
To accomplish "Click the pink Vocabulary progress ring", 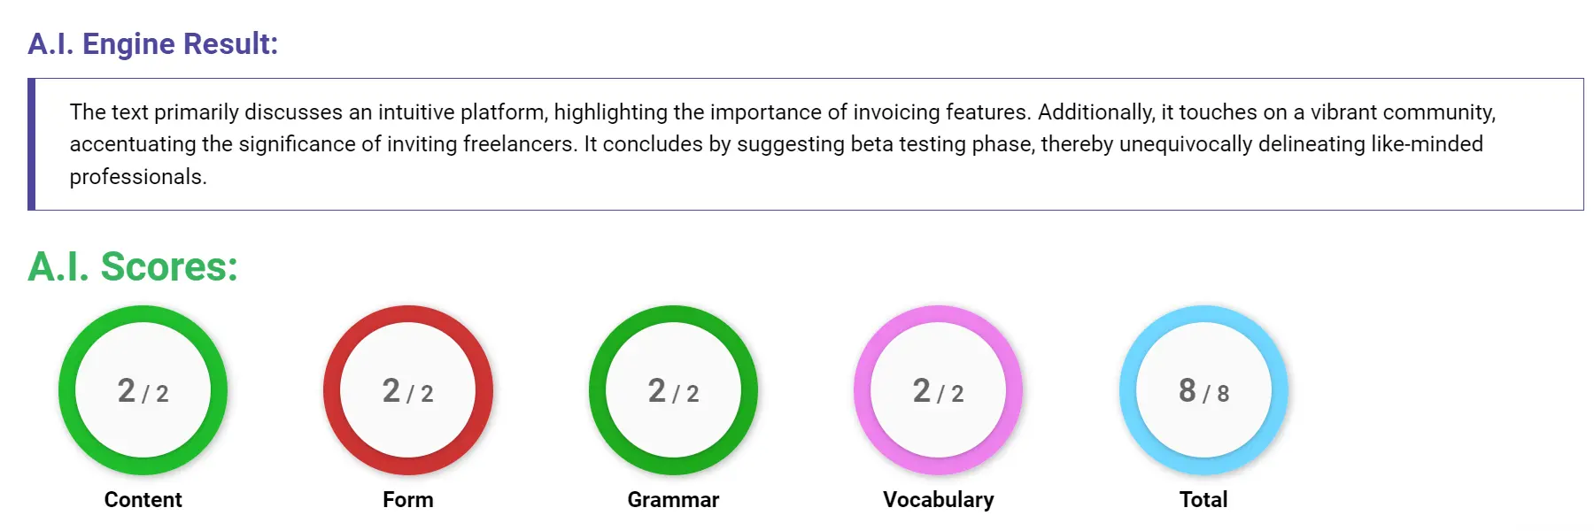I will tap(938, 315).
